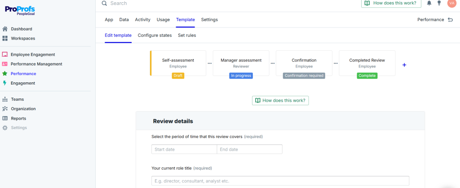Screen dimensions: 460x188
Task: Click the Teams hierarchy icon
Action: click(x=5, y=99)
